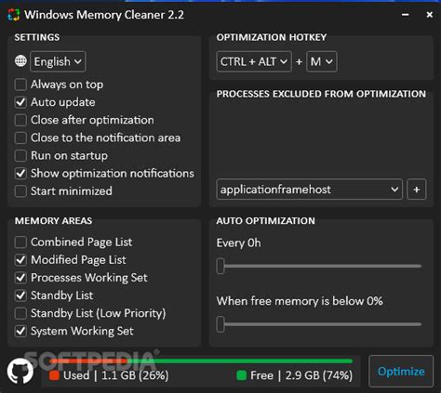This screenshot has width=441, height=393.
Task: Open the M hotkey key dropdown
Action: tap(322, 61)
